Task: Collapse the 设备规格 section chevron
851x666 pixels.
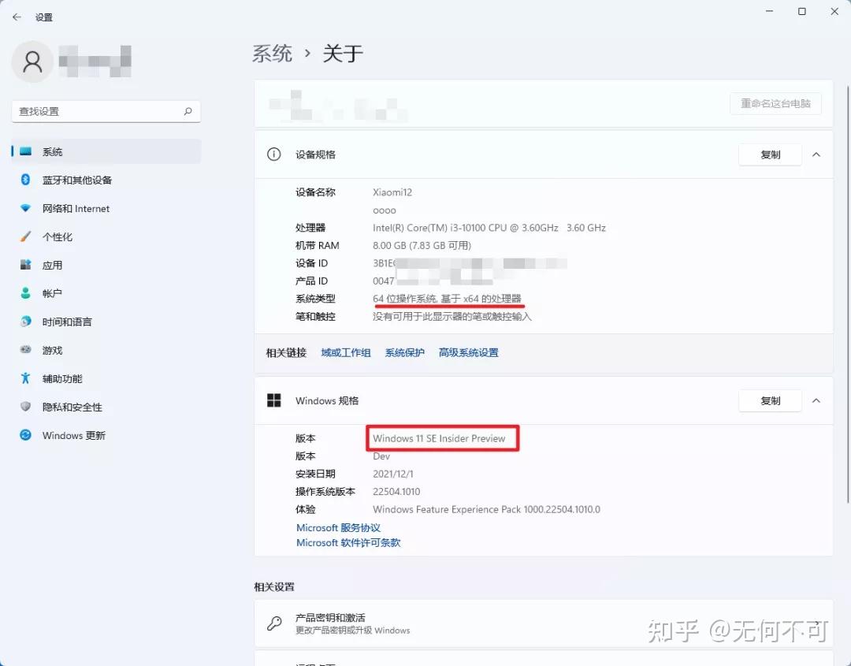Action: click(816, 154)
